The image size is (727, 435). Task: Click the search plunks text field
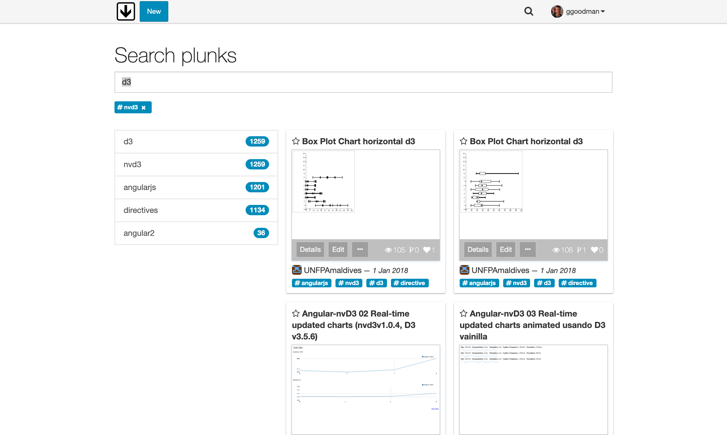click(x=363, y=82)
